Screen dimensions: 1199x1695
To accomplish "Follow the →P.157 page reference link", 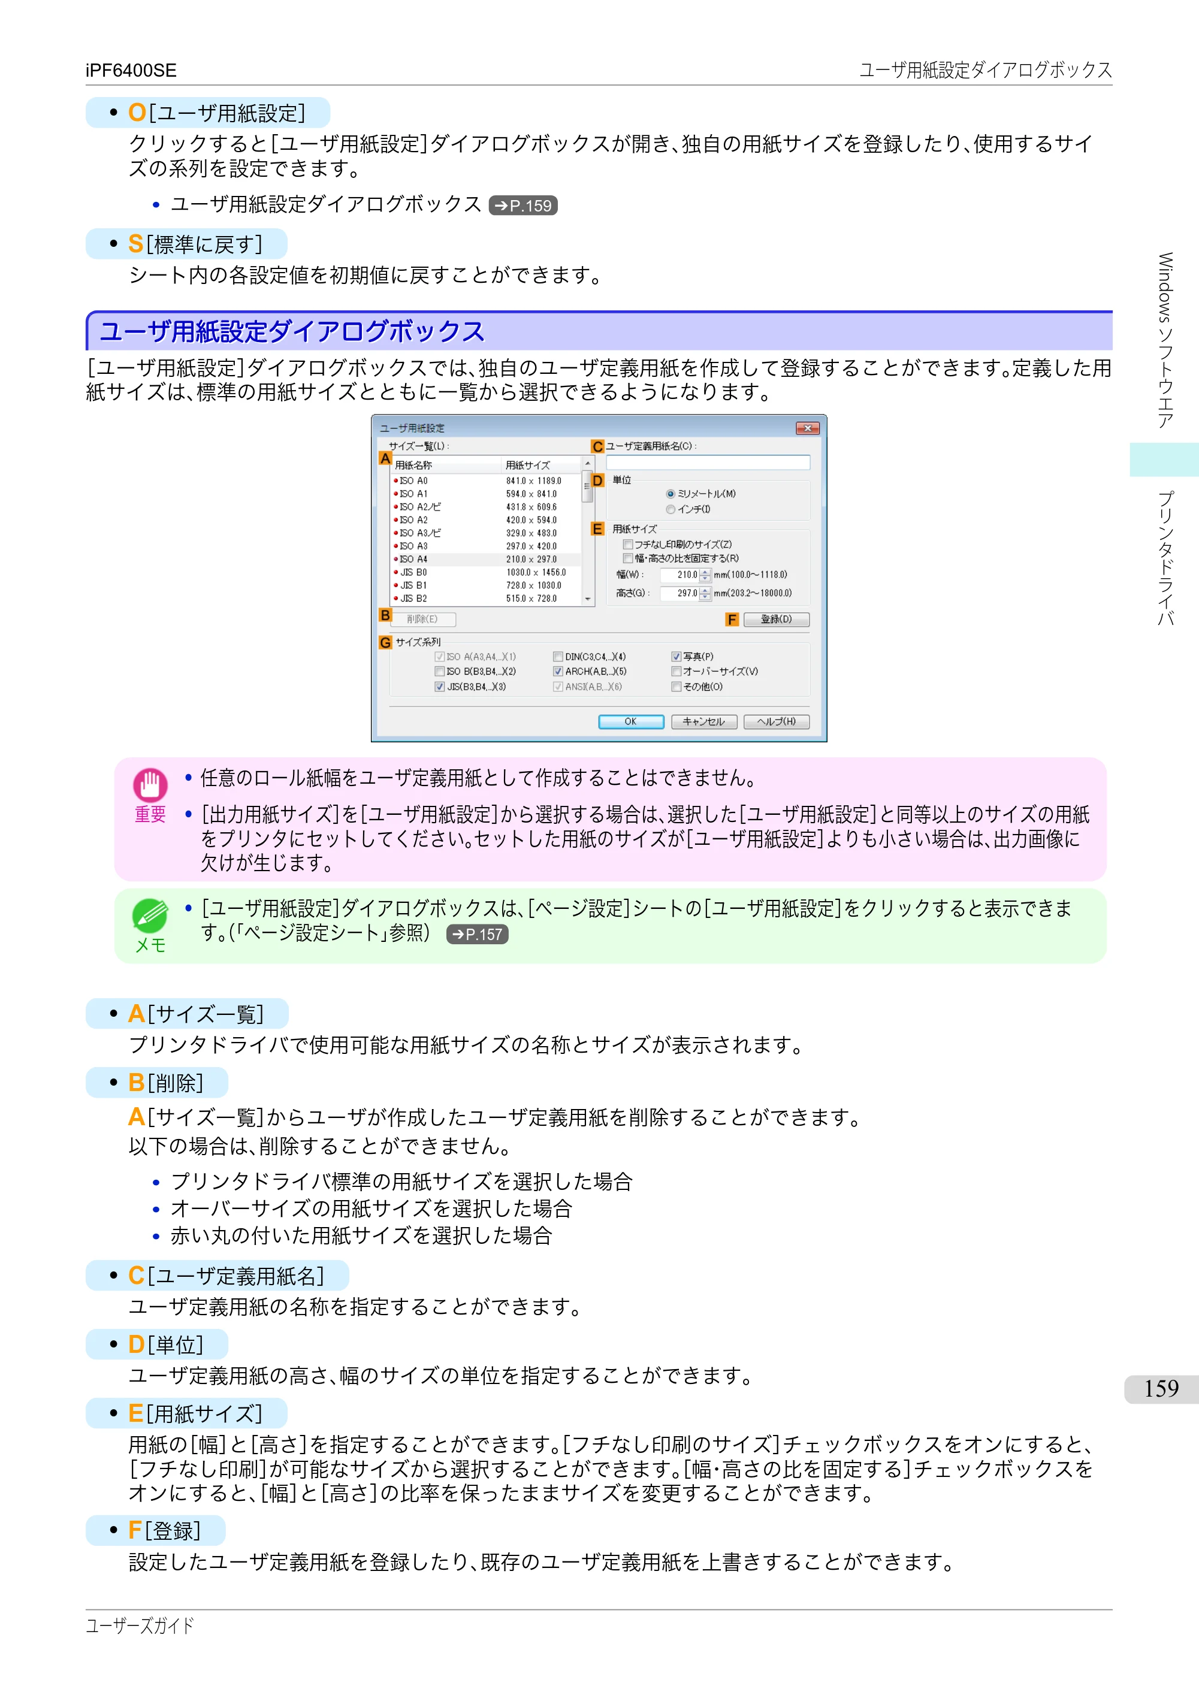I will (478, 934).
